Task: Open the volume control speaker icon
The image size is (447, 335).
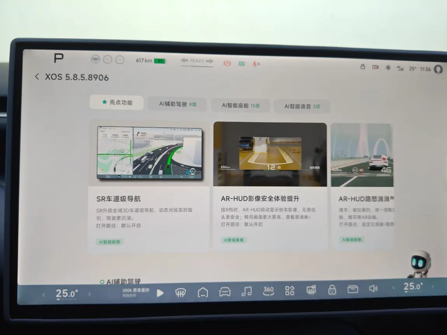Action: pyautogui.click(x=373, y=288)
